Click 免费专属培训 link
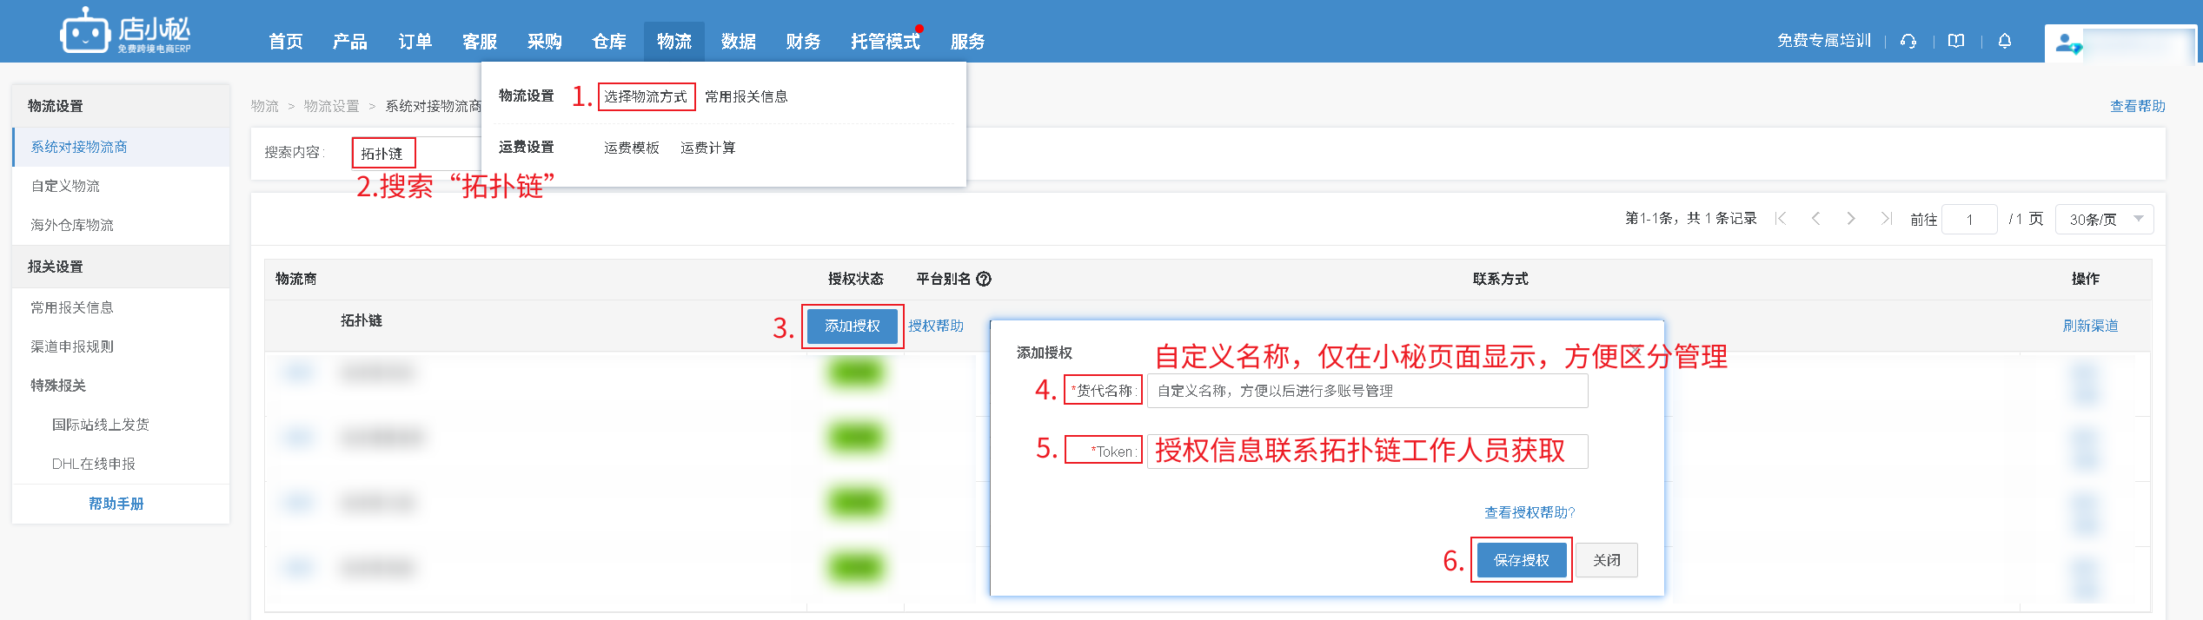The image size is (2203, 620). 1823,41
